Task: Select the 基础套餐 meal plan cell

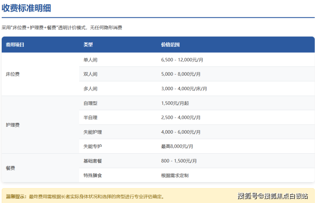Action: pyautogui.click(x=93, y=161)
